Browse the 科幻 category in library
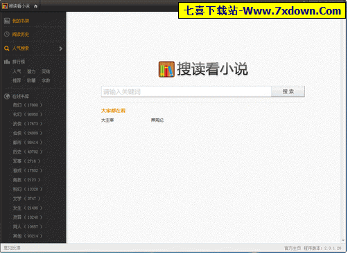This screenshot has height=254, width=348. click(28, 190)
